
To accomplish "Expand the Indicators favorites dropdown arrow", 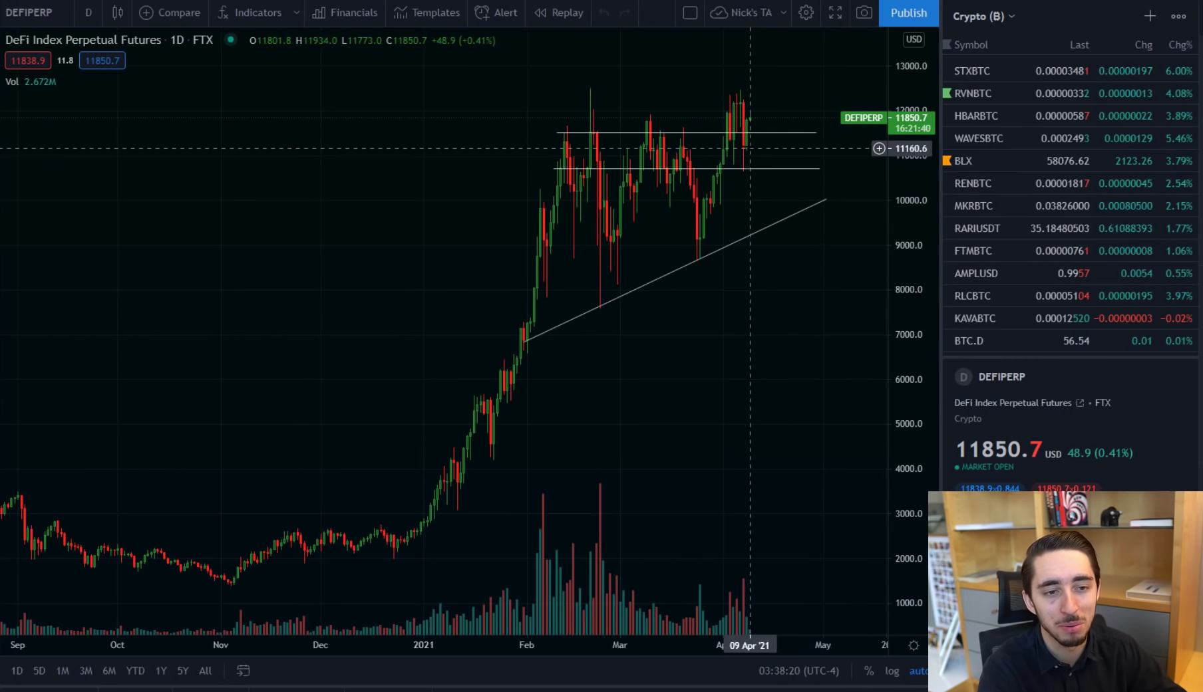I will [x=296, y=13].
